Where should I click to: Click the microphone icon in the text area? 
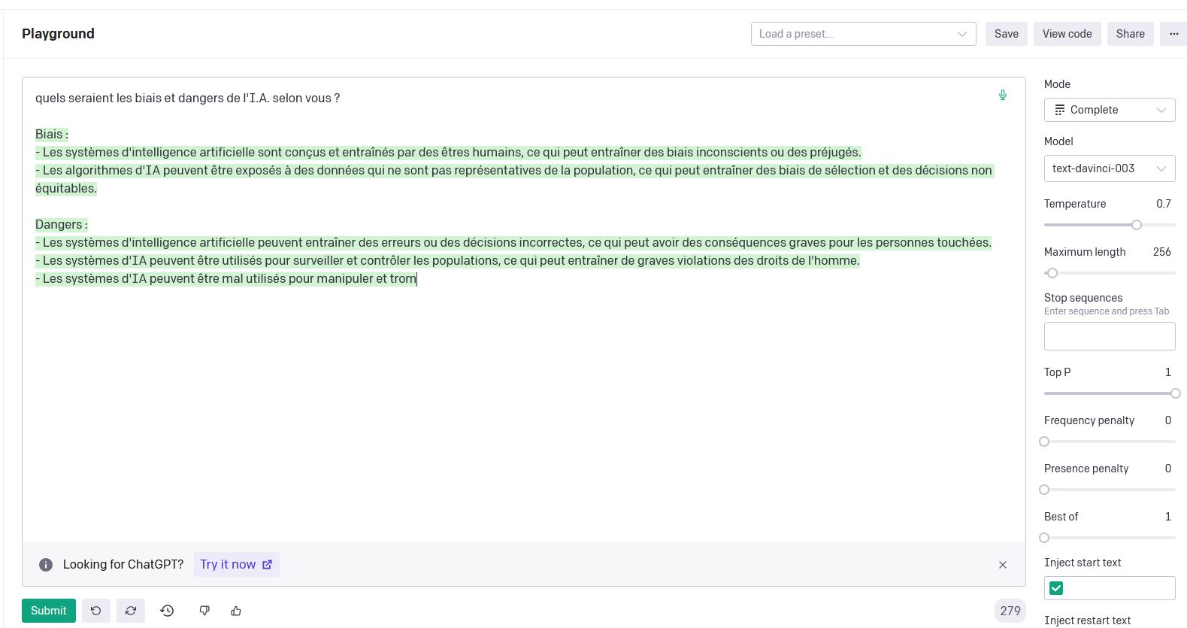coord(1002,95)
